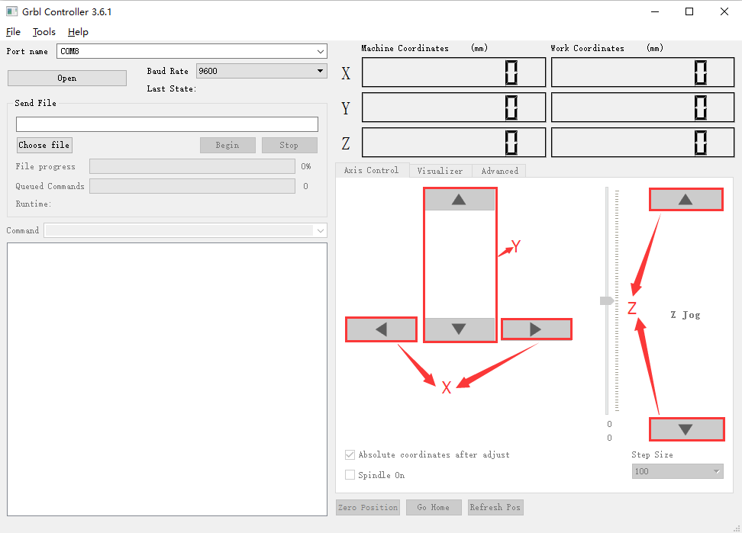Expand the Port name COM8 dropdown
Viewport: 742px width, 533px height.
pyautogui.click(x=321, y=51)
